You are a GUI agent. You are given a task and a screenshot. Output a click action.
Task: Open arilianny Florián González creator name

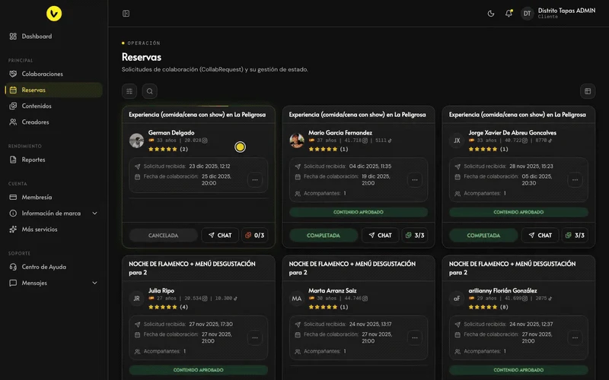pyautogui.click(x=502, y=290)
